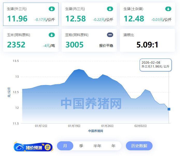180x156 pixels.
Task: Select the 月 time range tab
Action: [65, 146]
